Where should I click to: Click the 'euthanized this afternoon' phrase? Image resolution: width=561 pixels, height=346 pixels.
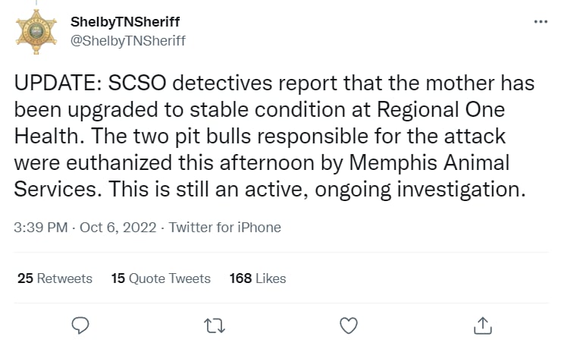coord(190,163)
